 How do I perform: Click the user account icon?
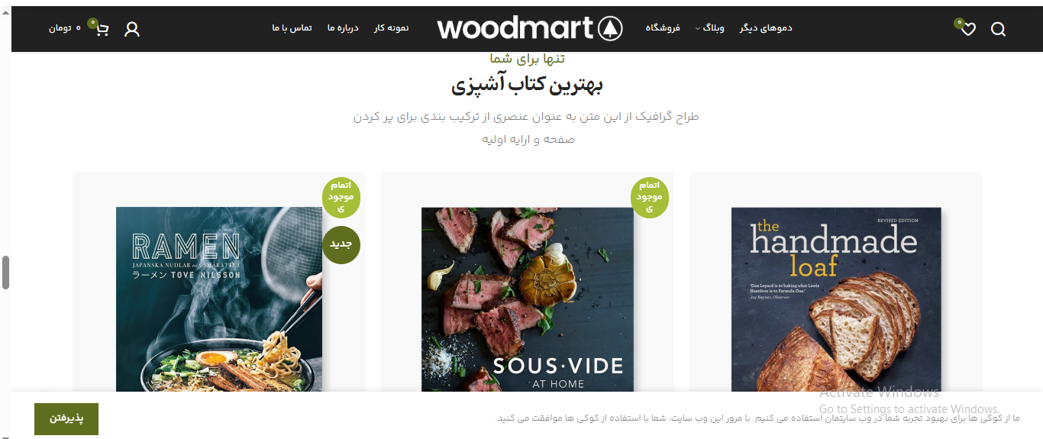point(132,29)
